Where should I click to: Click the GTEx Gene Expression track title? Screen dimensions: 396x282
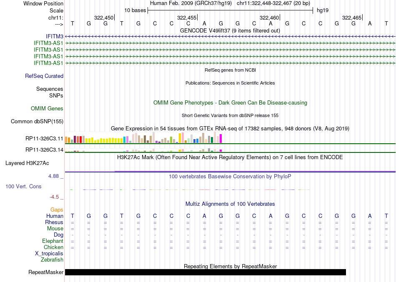[230, 128]
